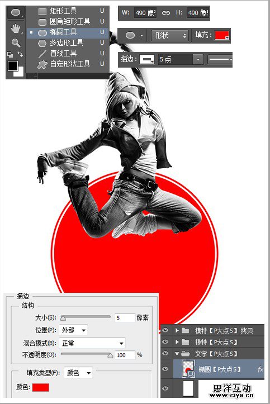Reset default foreground and background colors
Viewport: 270px width, 404px height.
coord(10,54)
